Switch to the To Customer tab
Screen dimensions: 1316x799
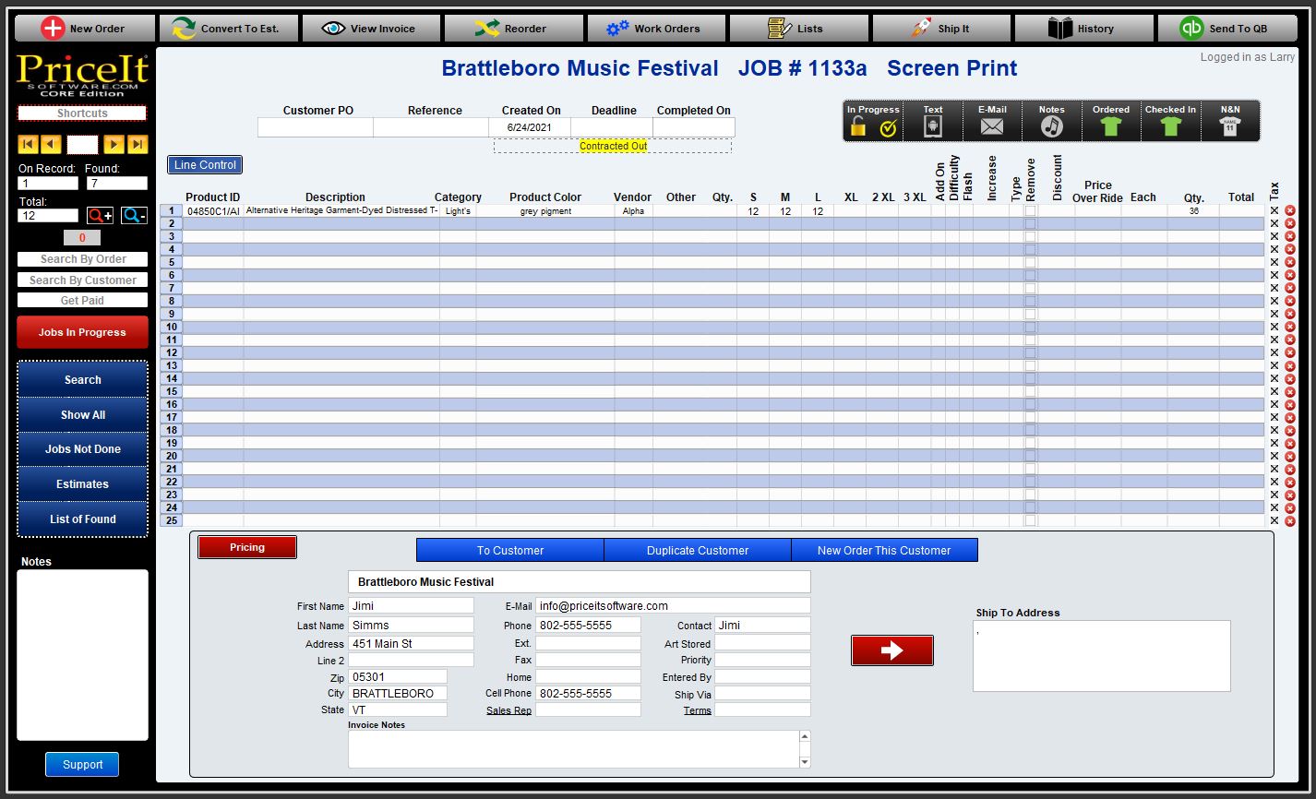[510, 549]
